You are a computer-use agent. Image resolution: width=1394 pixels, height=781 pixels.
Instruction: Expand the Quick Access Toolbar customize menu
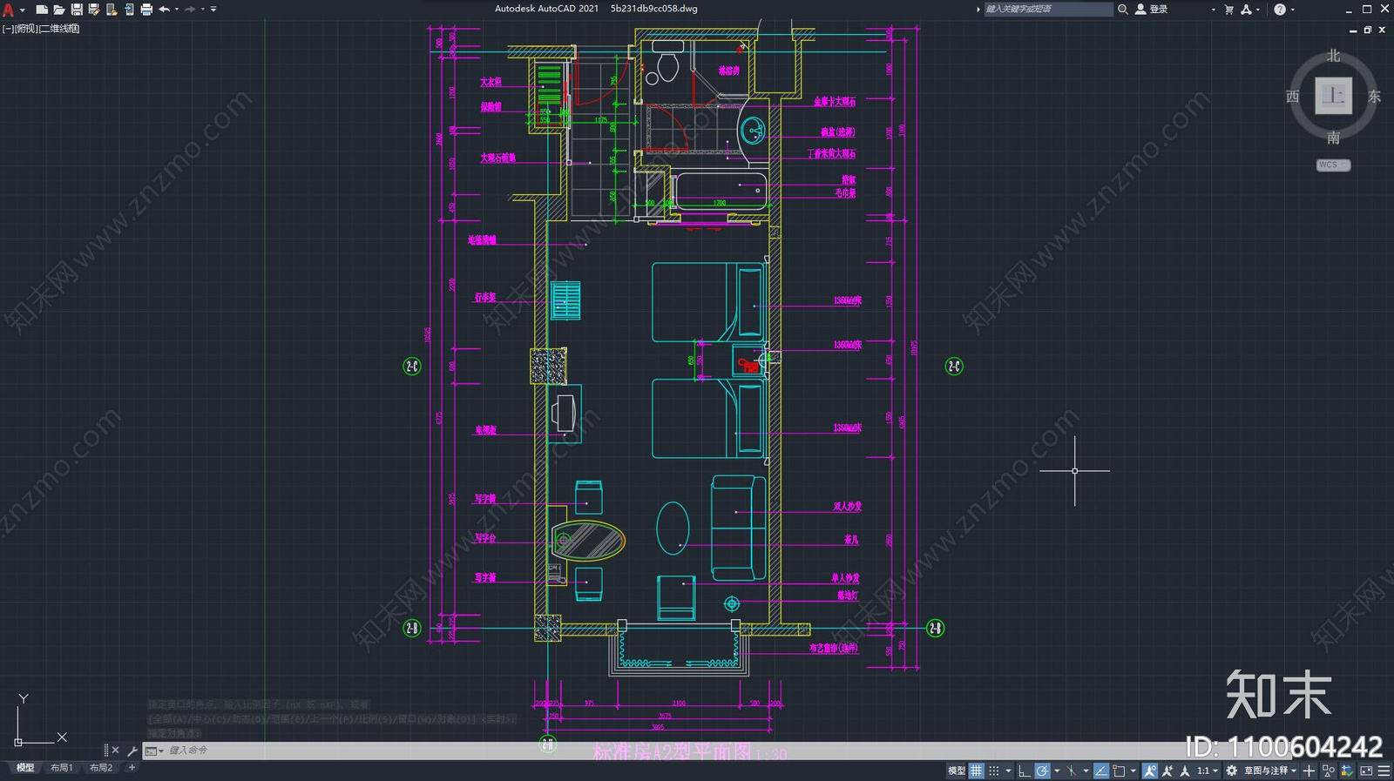tap(213, 9)
